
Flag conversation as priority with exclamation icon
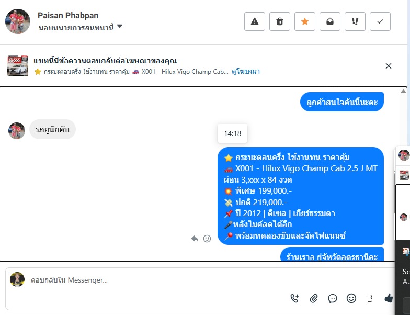coord(355,21)
